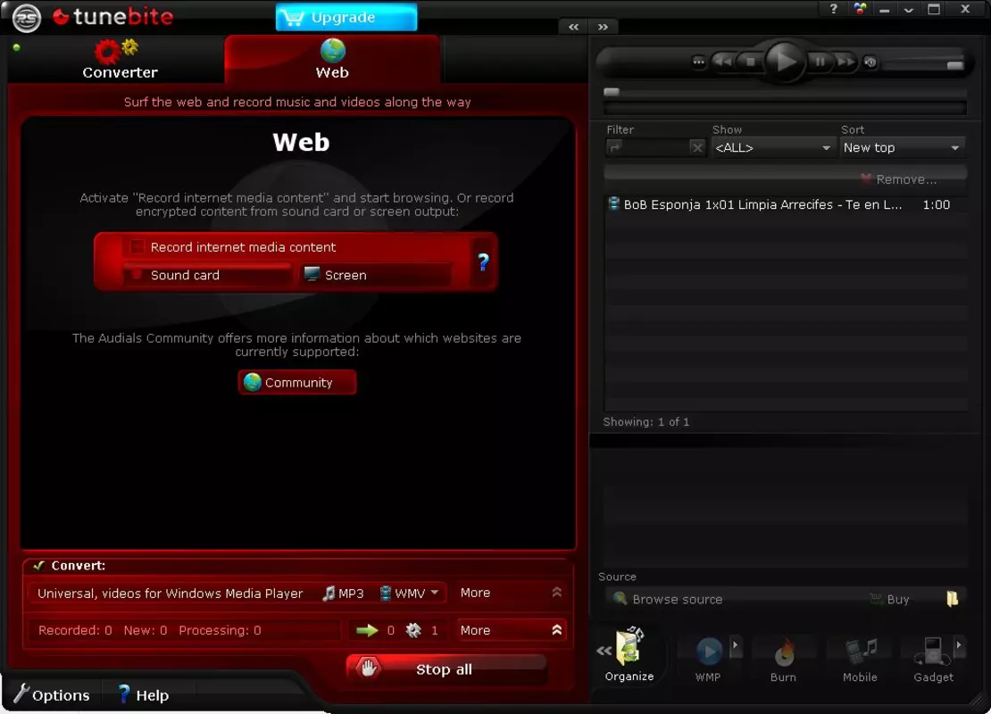Click the Burn disc icon
This screenshot has width=991, height=714.
click(784, 652)
